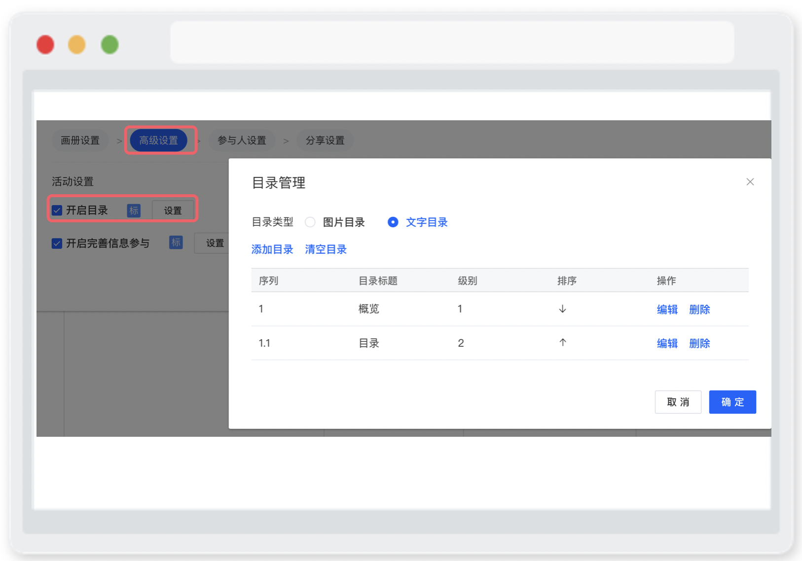The image size is (802, 561).
Task: Open 设置 next to 开启目录
Action: pos(173,210)
